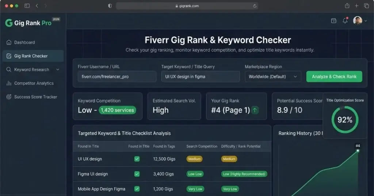Screen dimensions: 374x196
Task: Click the Gig Rank Pro logo icon
Action: point(9,23)
